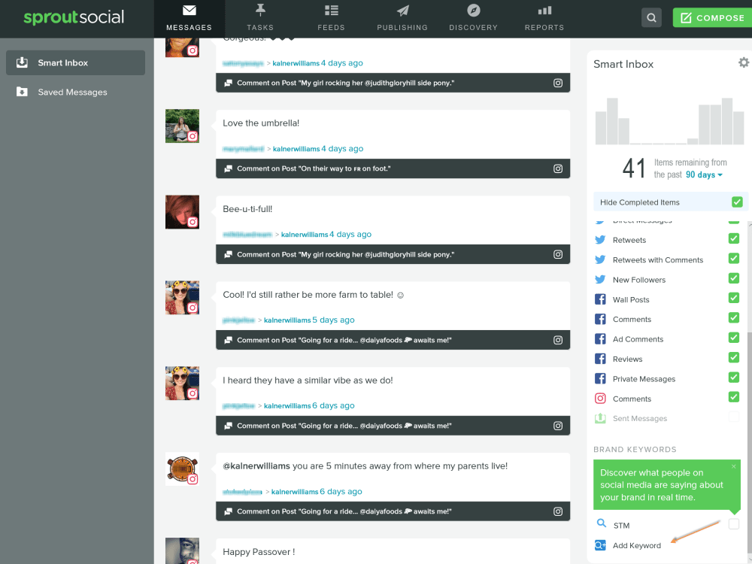Screen dimensions: 752x564
Task: Click Instagram icon beside Comments filter
Action: (x=600, y=399)
